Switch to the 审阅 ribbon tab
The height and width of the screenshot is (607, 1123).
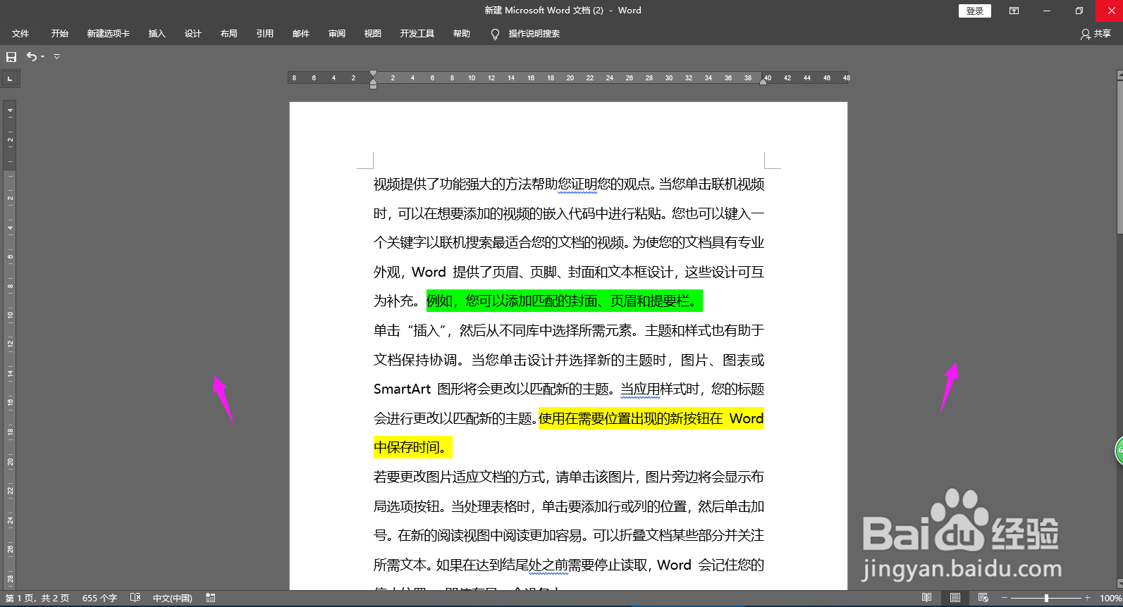point(337,34)
